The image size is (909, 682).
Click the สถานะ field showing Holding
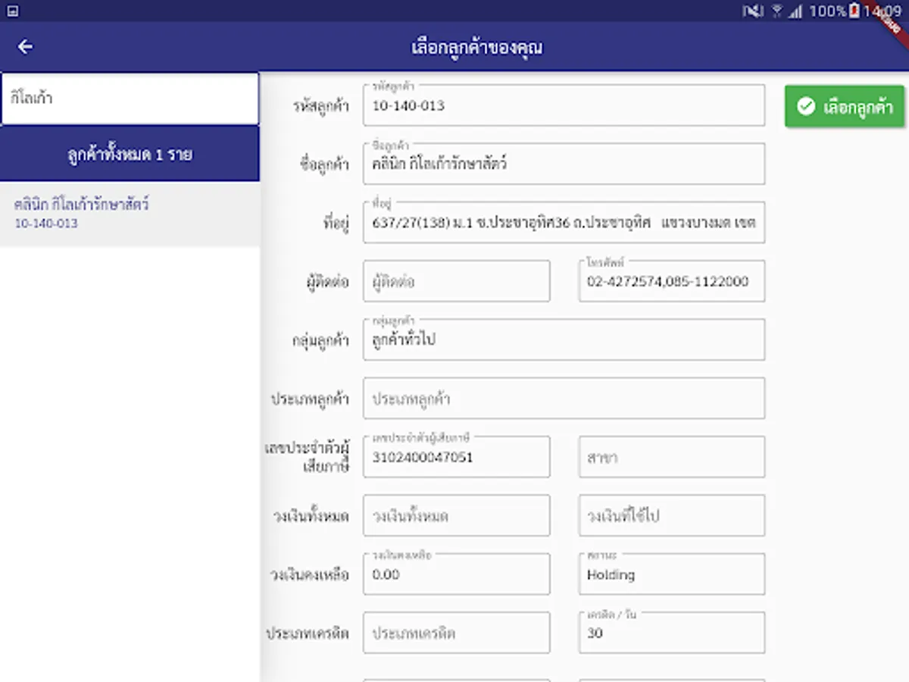point(672,574)
